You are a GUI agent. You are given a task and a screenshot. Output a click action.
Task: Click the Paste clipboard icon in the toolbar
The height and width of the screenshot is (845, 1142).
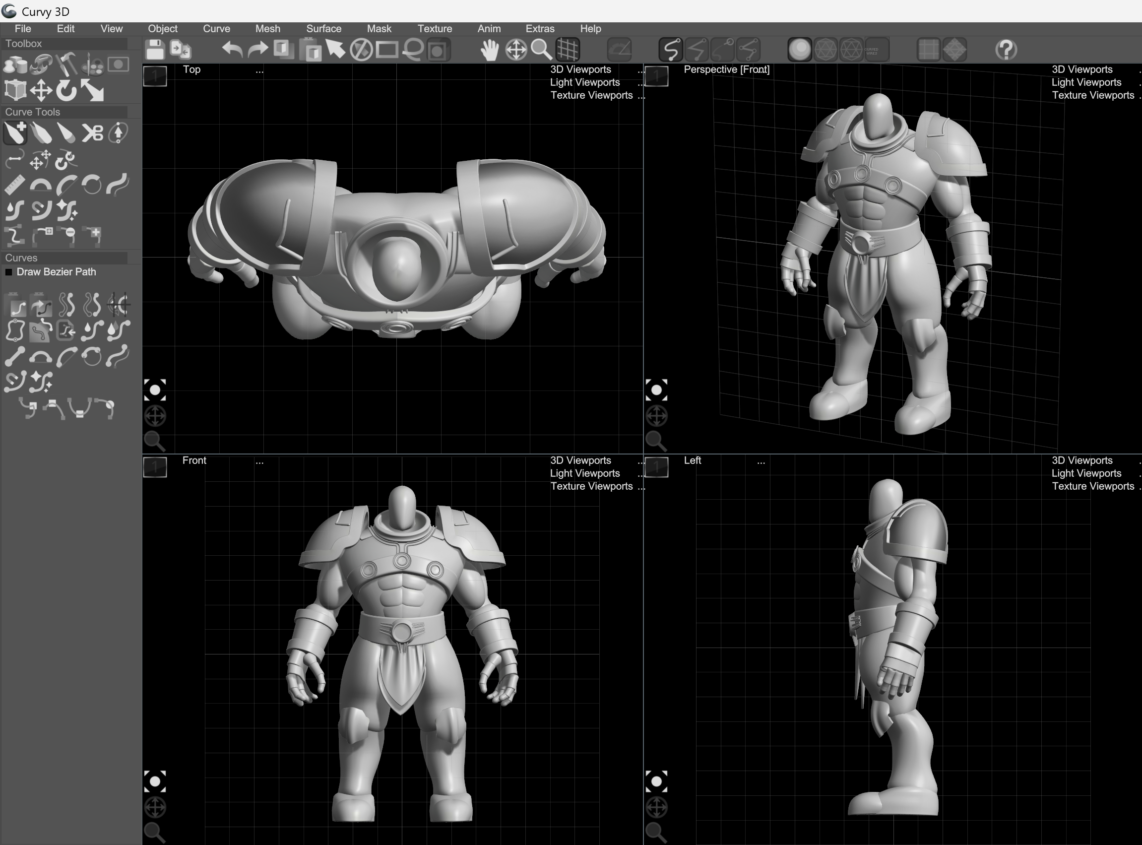pyautogui.click(x=310, y=50)
